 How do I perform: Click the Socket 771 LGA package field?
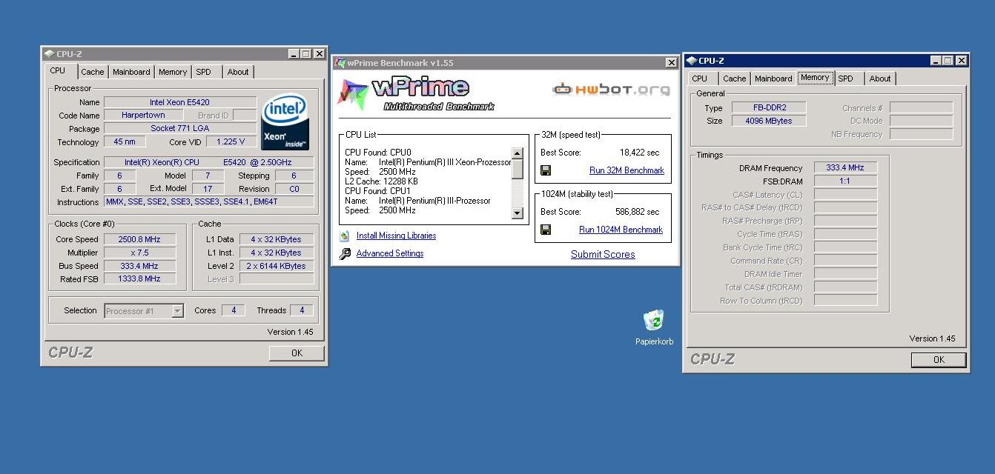tap(180, 128)
